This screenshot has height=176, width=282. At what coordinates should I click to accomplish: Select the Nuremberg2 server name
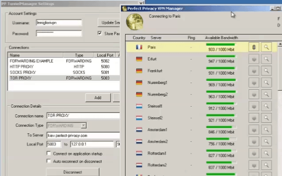click(x=157, y=94)
